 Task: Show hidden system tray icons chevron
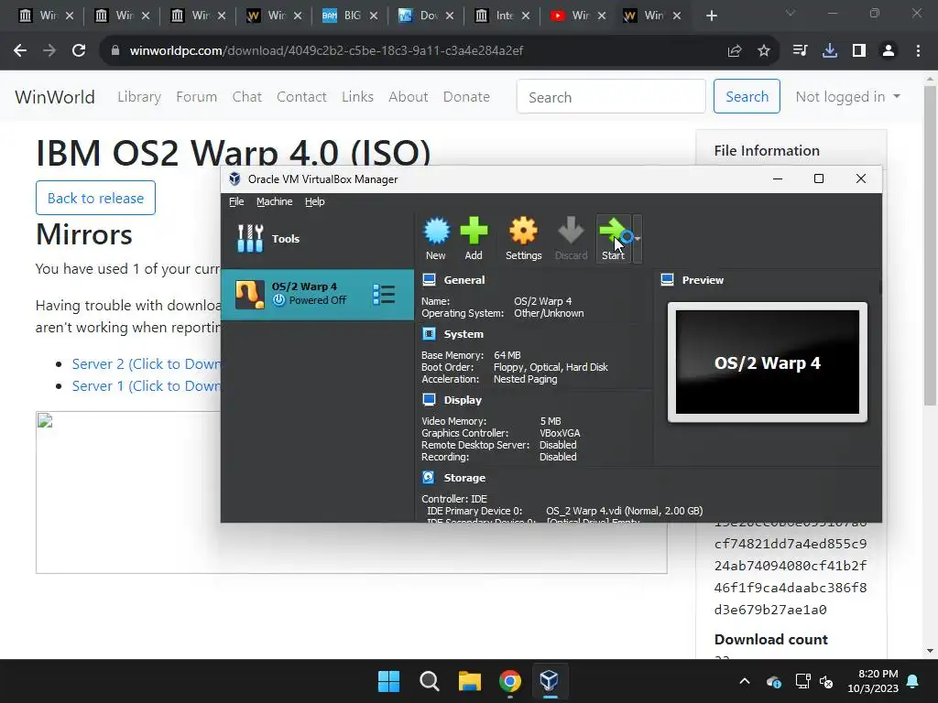[x=745, y=681]
